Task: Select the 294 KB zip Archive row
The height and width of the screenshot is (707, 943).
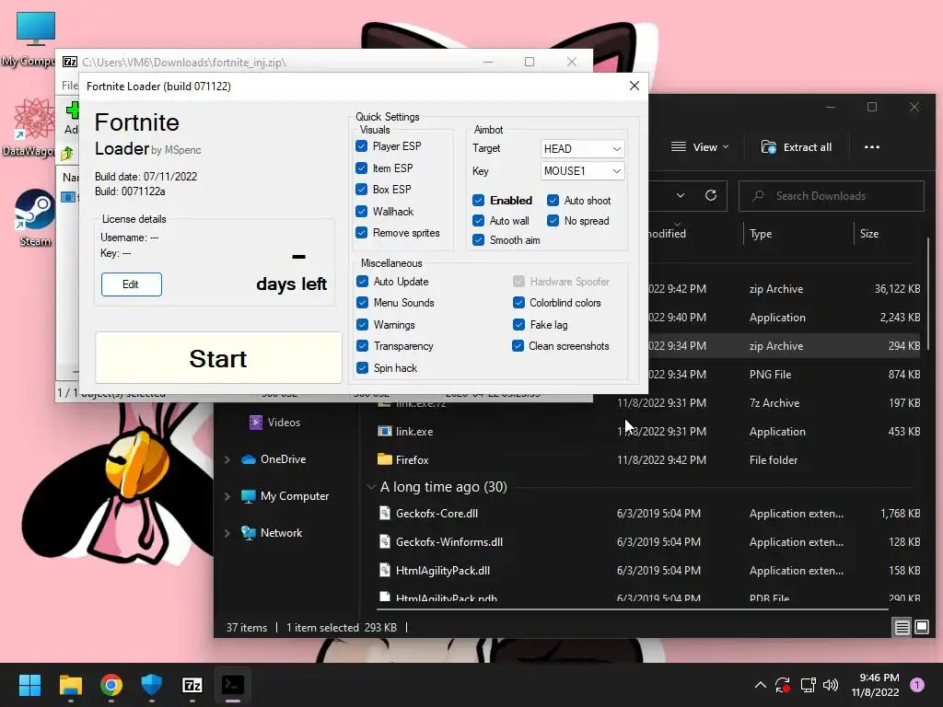Action: [785, 346]
